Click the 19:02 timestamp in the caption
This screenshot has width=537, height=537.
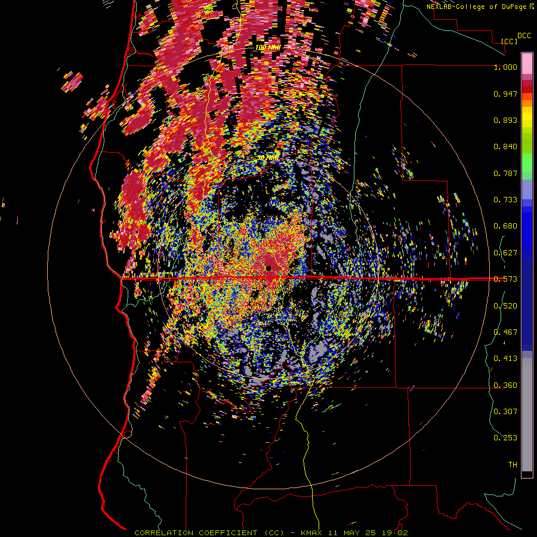tap(395, 533)
